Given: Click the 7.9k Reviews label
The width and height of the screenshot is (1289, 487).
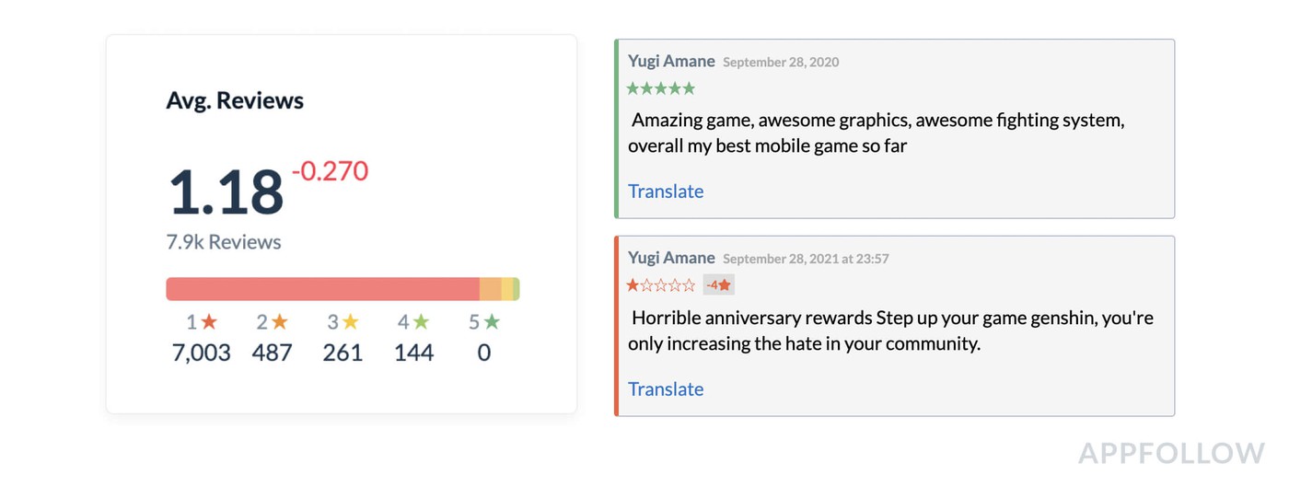Looking at the screenshot, I should tap(224, 242).
